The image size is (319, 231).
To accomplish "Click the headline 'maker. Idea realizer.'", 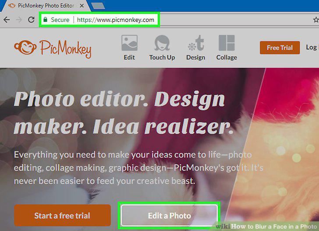I will coord(124,127).
